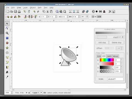Open the File menu
This screenshot has width=132, height=99.
pyautogui.click(x=7, y=8)
